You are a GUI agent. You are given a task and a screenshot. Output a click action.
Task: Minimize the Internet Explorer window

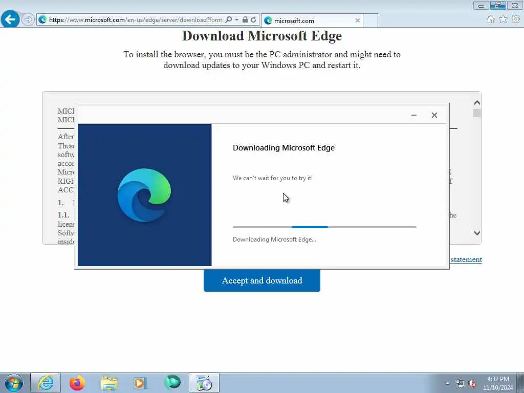click(481, 5)
